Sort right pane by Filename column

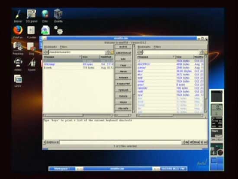tap(156, 57)
